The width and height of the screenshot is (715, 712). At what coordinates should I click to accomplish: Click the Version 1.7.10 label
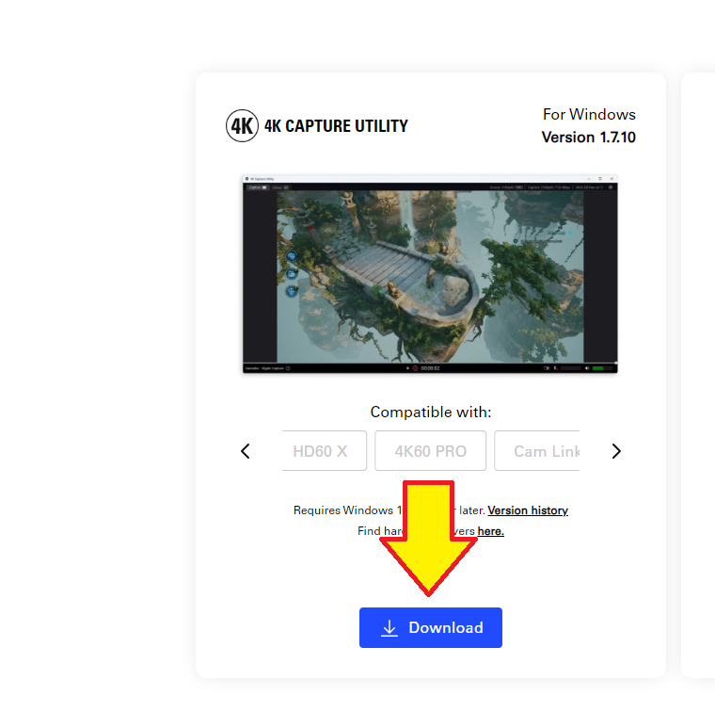pyautogui.click(x=588, y=138)
